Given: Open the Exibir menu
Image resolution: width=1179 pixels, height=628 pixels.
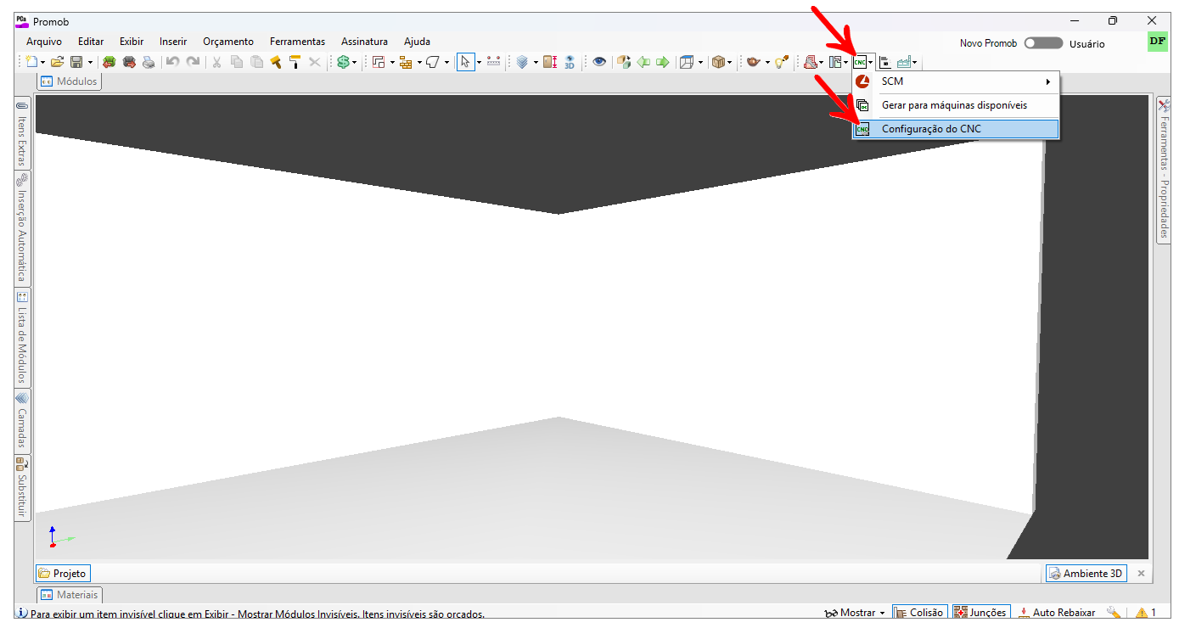Looking at the screenshot, I should 132,41.
